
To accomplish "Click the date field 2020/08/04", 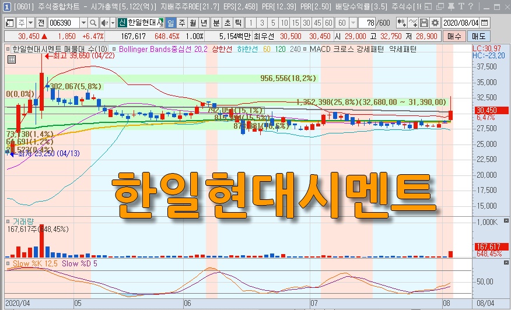I will click(461, 23).
